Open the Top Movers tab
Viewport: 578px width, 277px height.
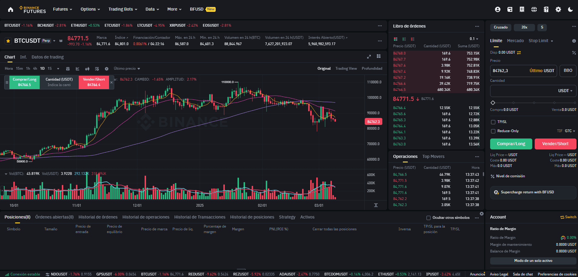click(x=433, y=156)
